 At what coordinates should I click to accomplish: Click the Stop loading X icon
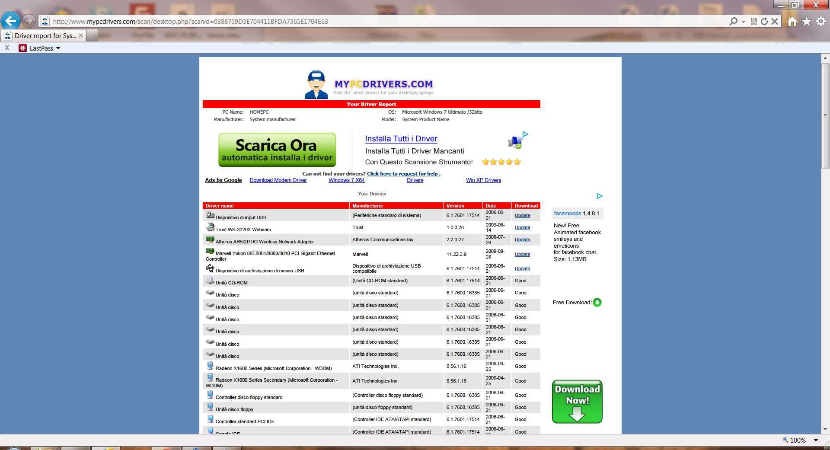click(x=775, y=21)
